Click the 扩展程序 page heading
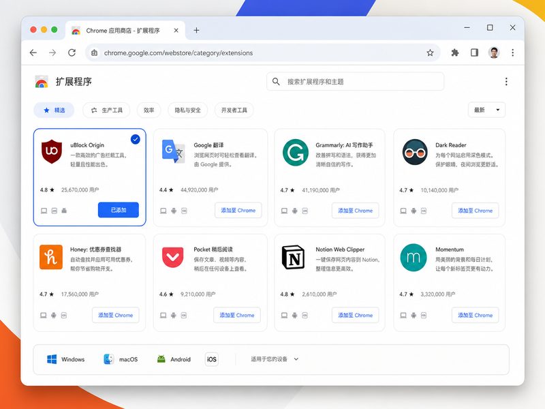 tap(74, 82)
